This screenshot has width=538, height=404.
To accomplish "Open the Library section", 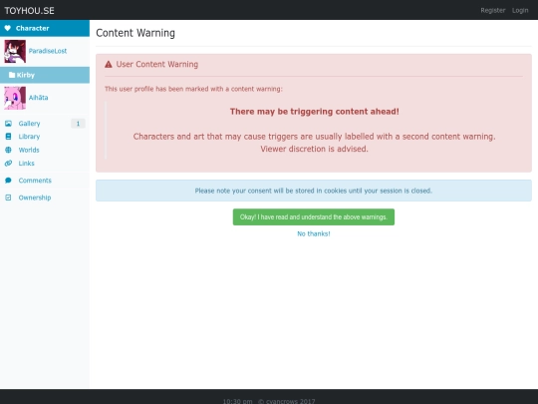I will pyautogui.click(x=29, y=137).
